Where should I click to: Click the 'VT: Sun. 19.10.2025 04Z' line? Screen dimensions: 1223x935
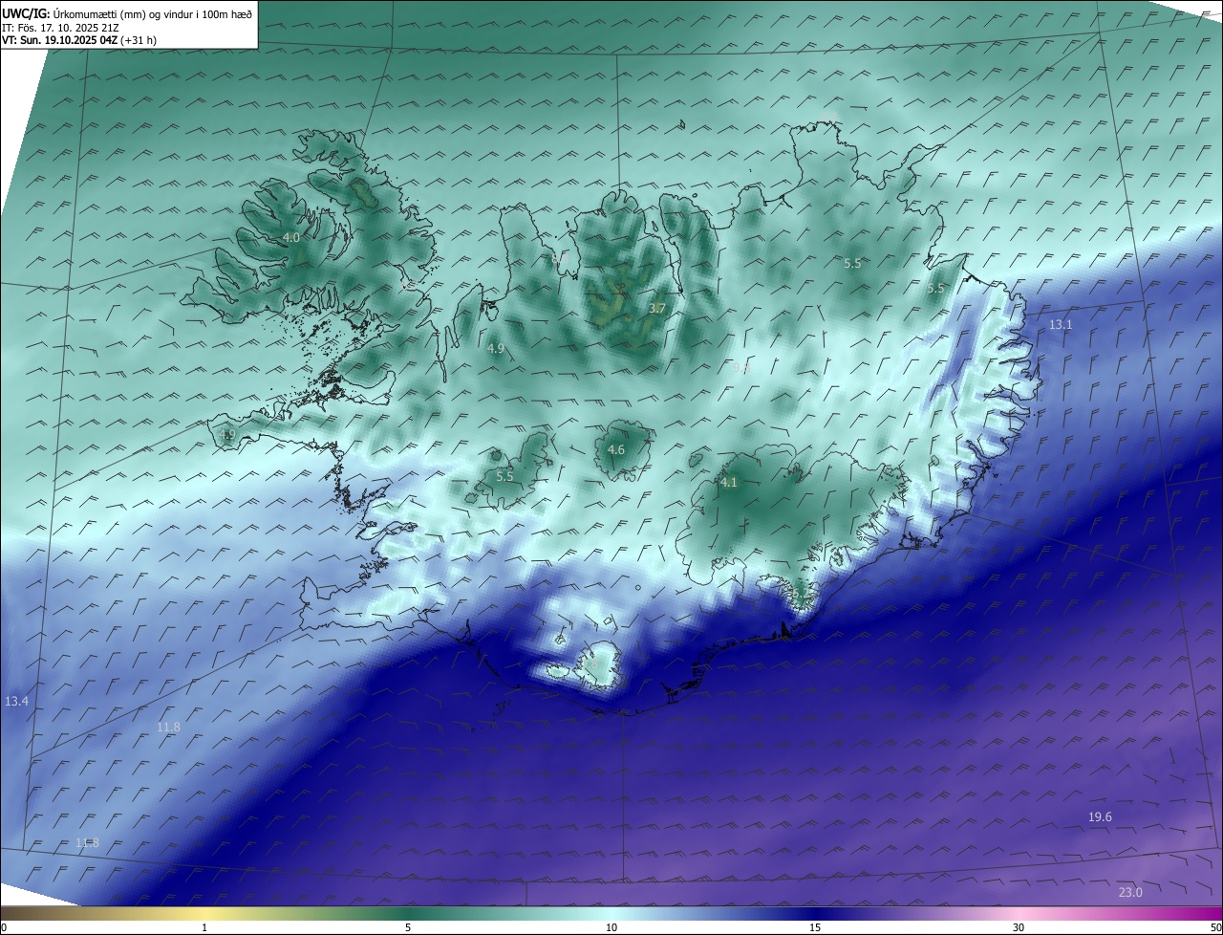click(x=79, y=41)
